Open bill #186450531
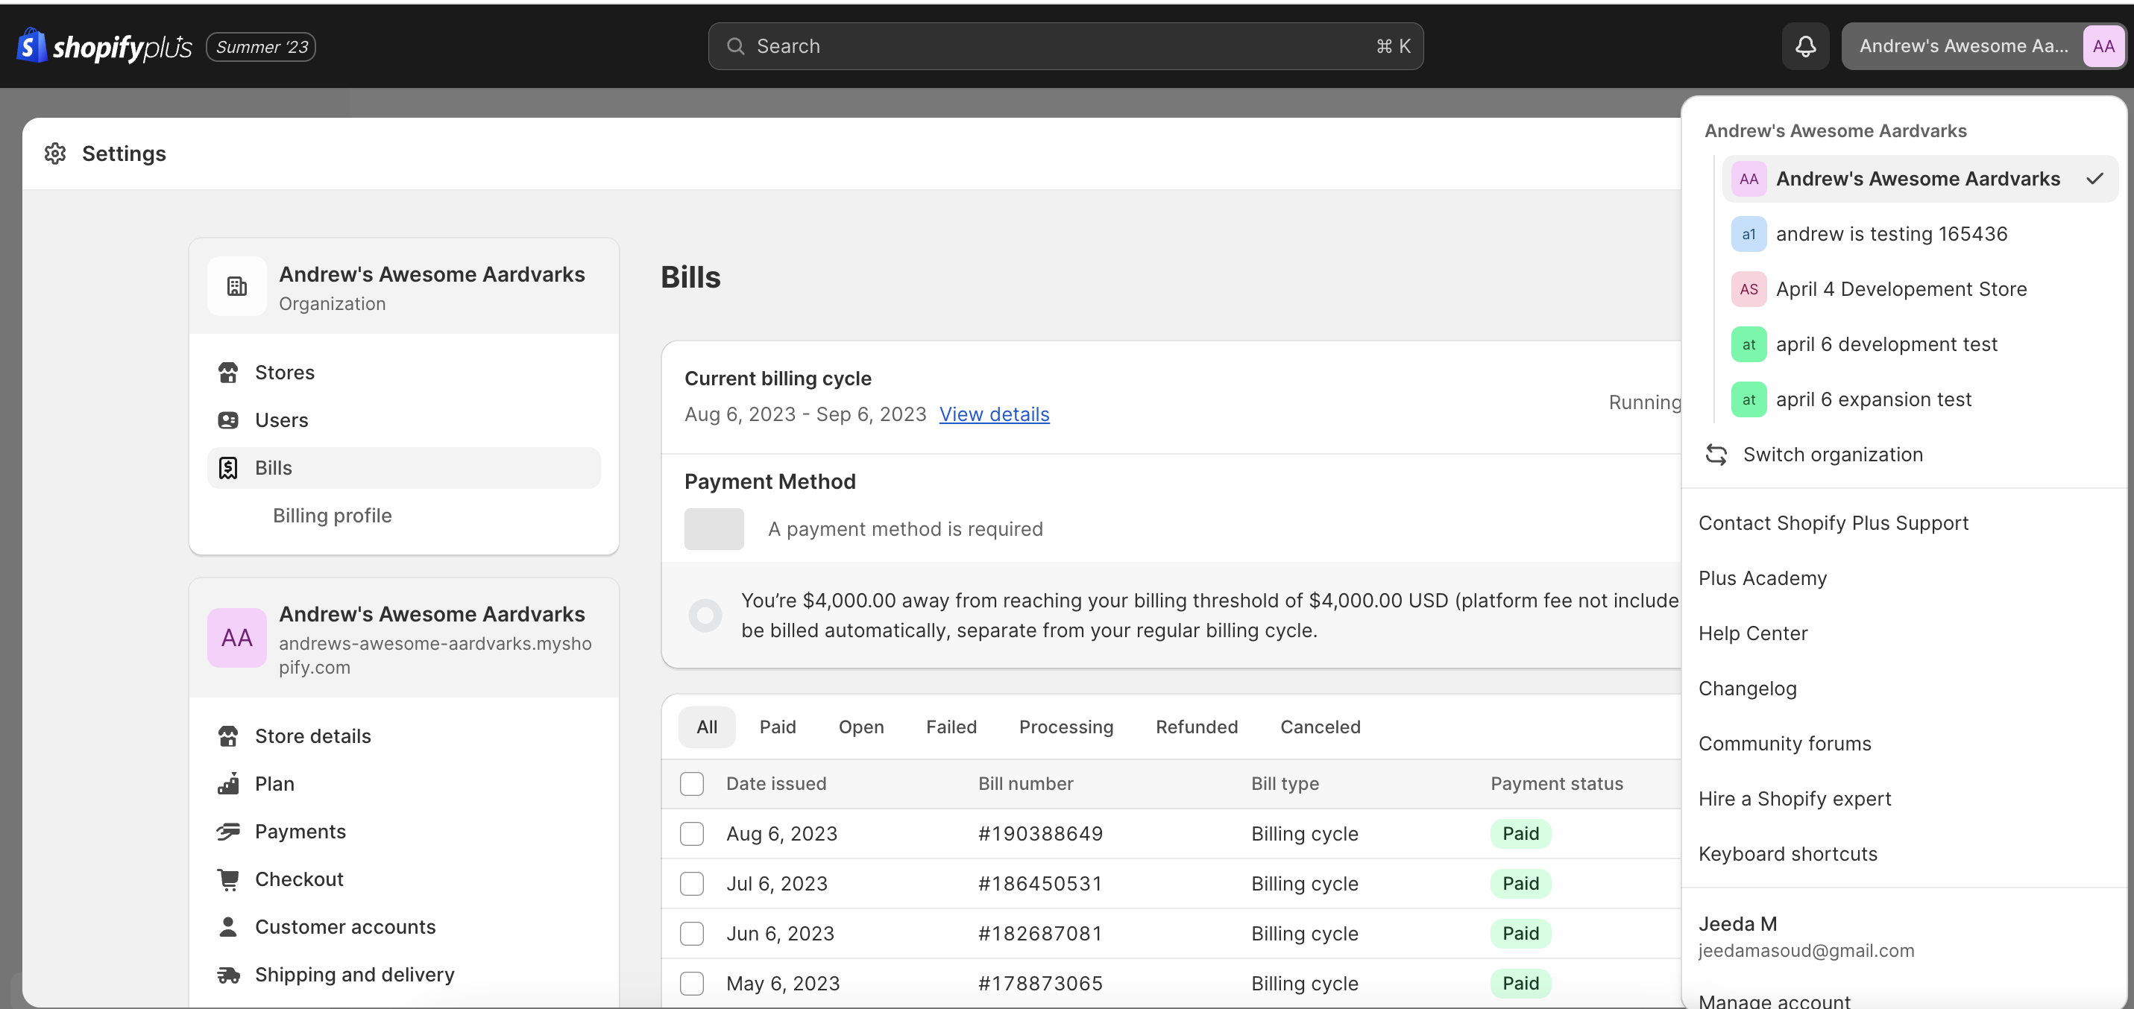The image size is (2134, 1009). (x=1039, y=883)
